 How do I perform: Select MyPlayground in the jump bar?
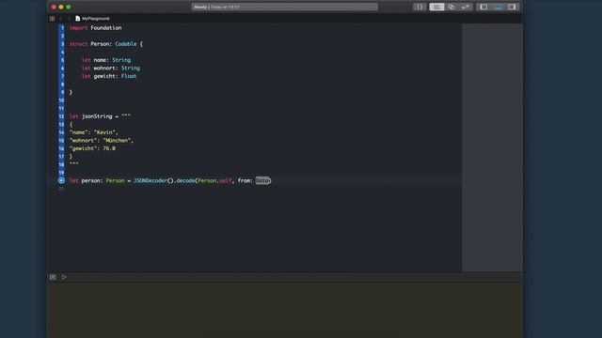click(96, 19)
